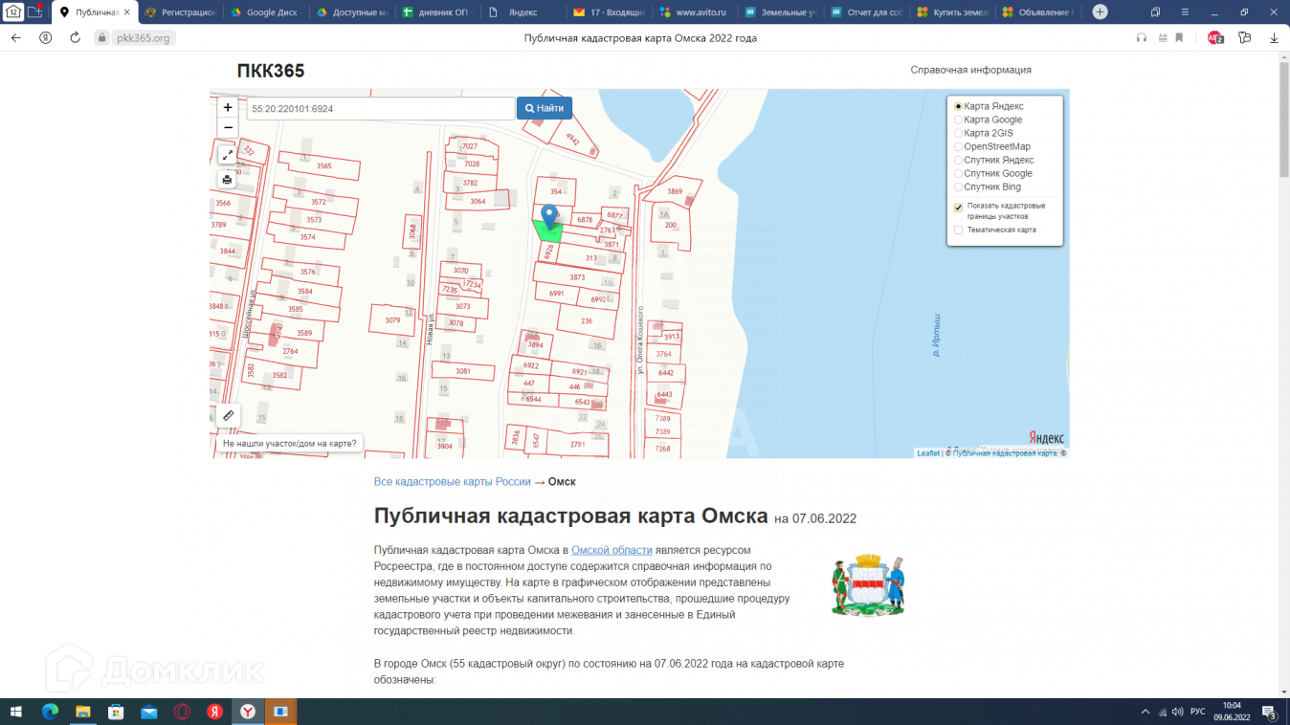Click the blue location marker pin
The width and height of the screenshot is (1290, 725).
(548, 216)
